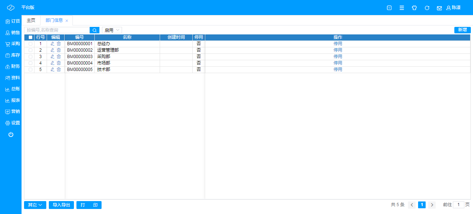Open the 财务 sidebar menu
Image resolution: width=473 pixels, height=214 pixels.
click(13, 66)
